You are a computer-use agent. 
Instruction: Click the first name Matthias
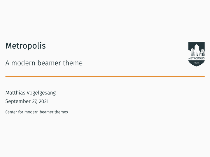(x=15, y=93)
